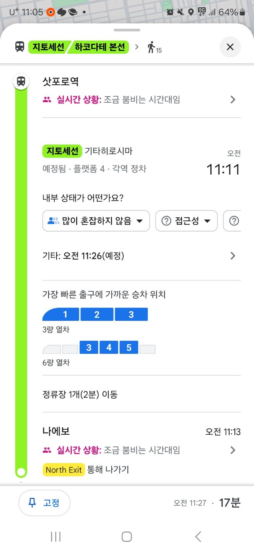Tap the Android home button

click(x=127, y=537)
